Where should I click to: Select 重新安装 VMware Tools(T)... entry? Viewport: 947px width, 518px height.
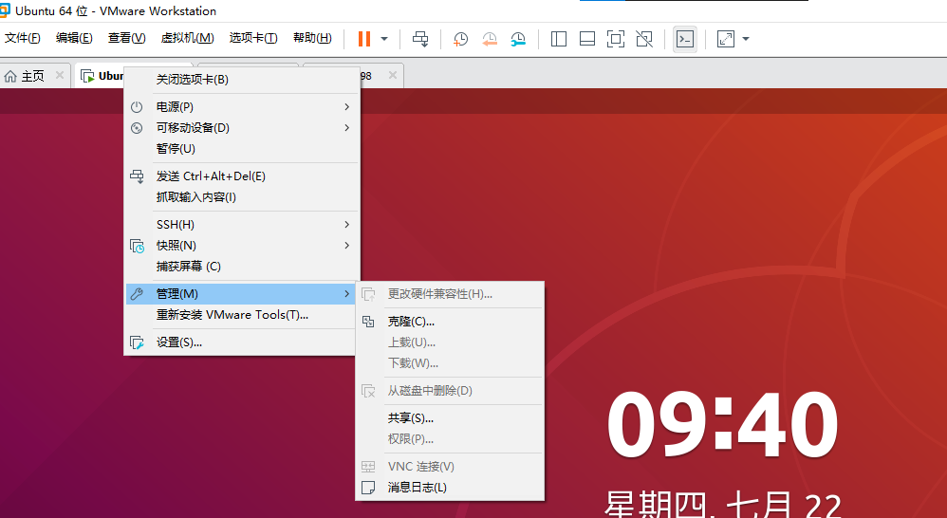coord(240,315)
